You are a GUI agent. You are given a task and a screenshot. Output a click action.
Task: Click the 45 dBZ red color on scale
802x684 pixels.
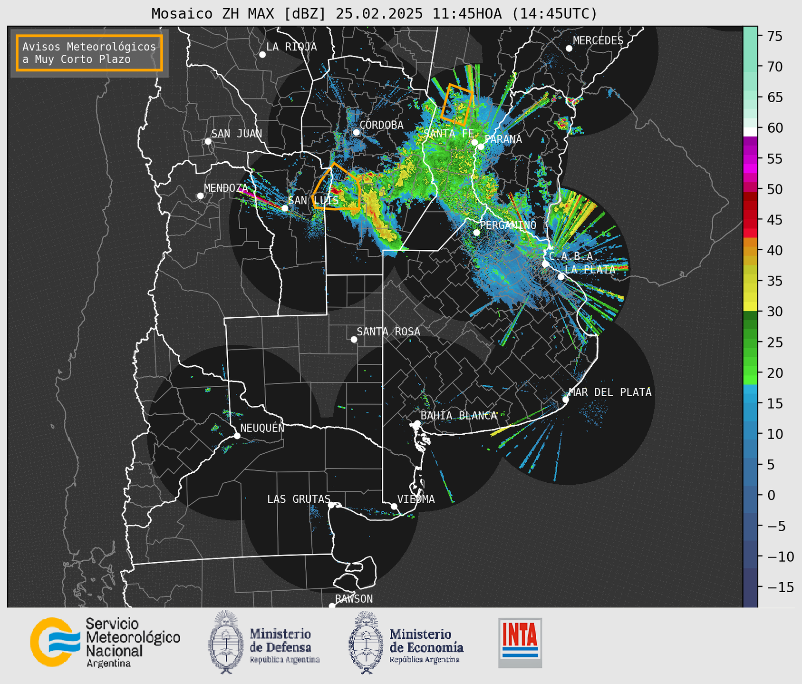click(x=750, y=220)
